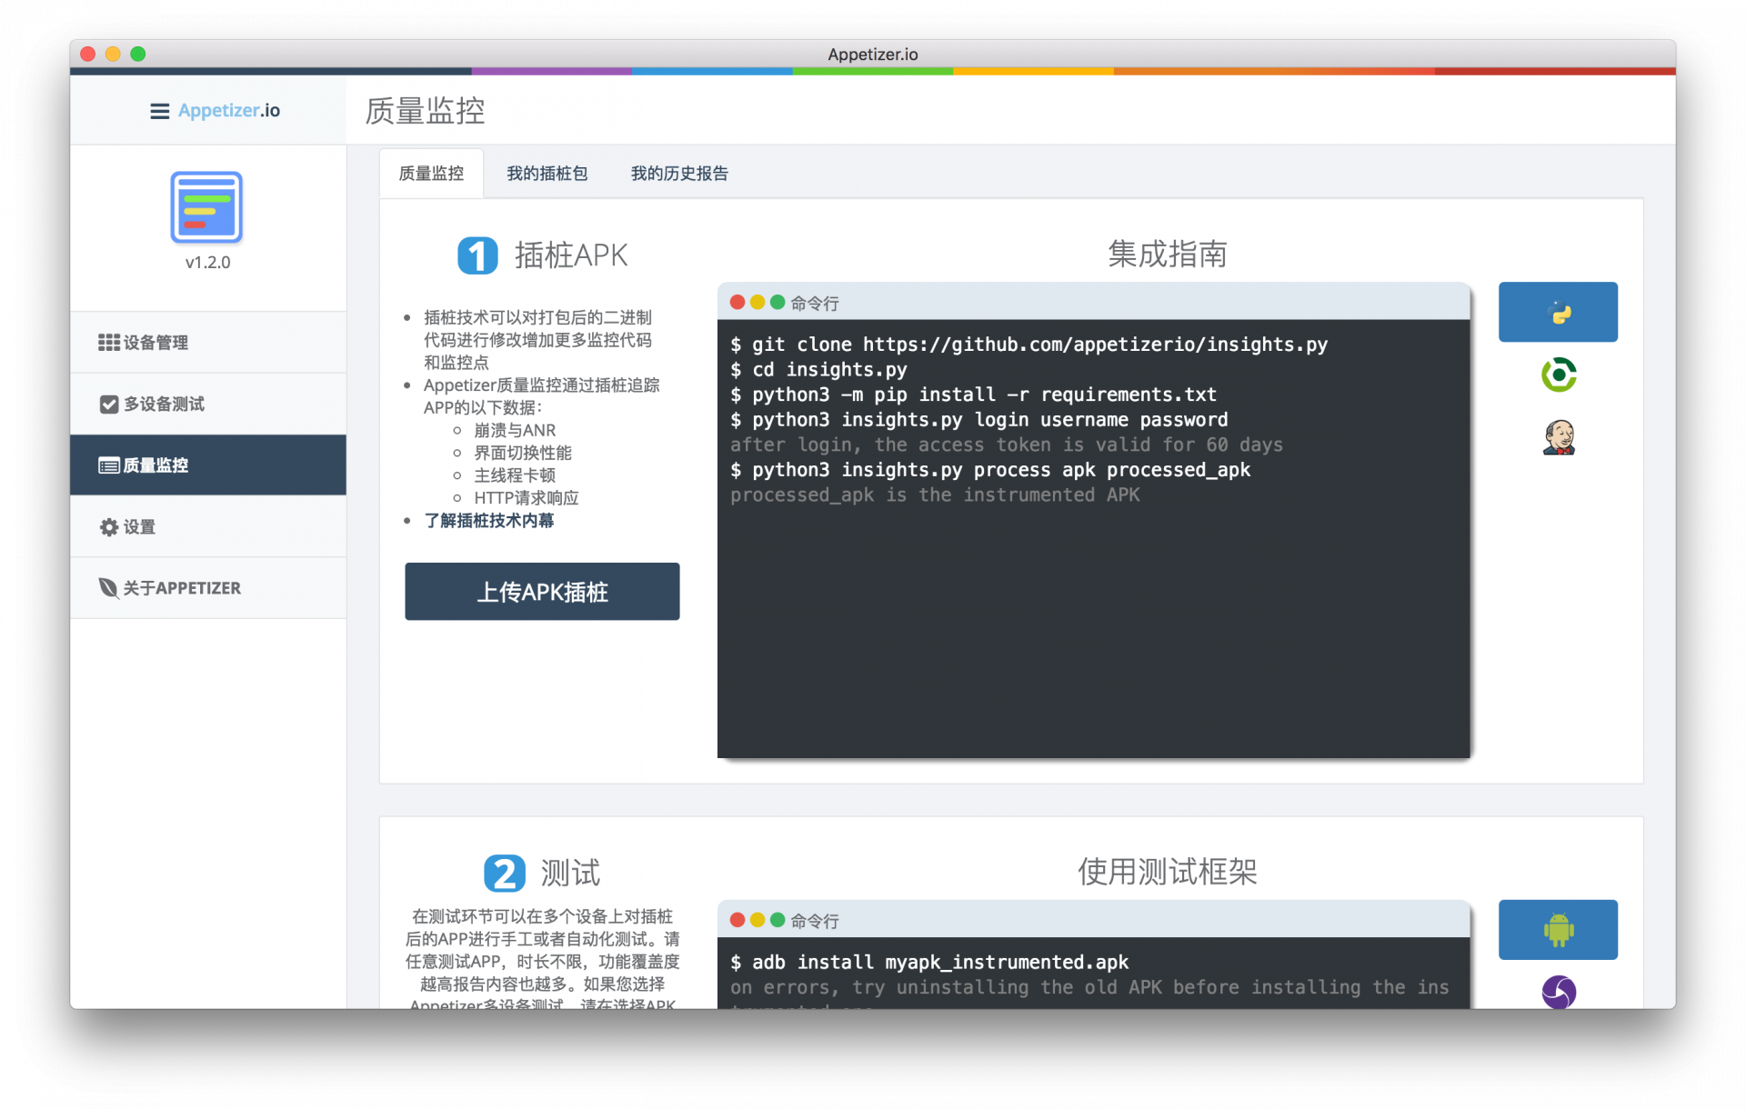The width and height of the screenshot is (1746, 1109).
Task: Toggle the hamburger menu icon
Action: point(159,111)
